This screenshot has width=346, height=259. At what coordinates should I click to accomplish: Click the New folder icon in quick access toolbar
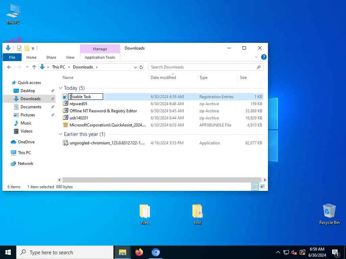[x=27, y=48]
